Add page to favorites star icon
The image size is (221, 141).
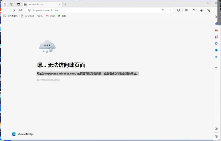pos(170,10)
